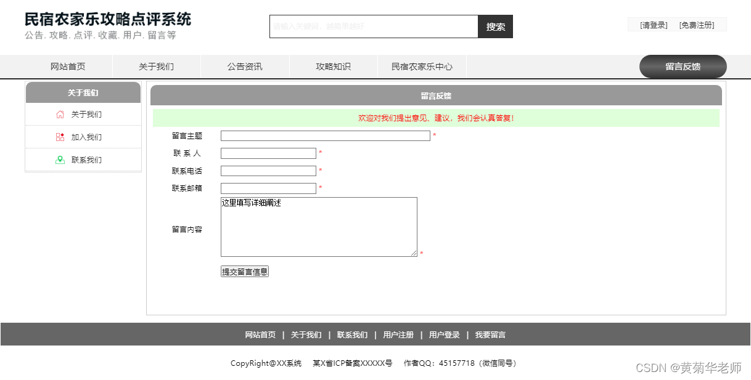
Task: Click the 留言内容 message textarea
Action: [x=318, y=227]
